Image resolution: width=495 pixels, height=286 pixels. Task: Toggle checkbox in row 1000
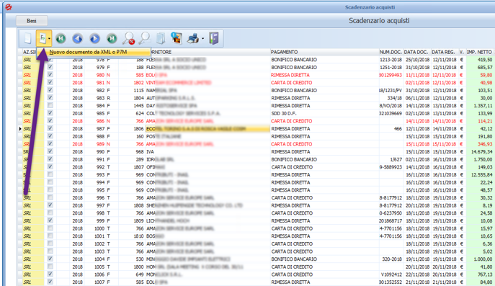pyautogui.click(x=50, y=228)
